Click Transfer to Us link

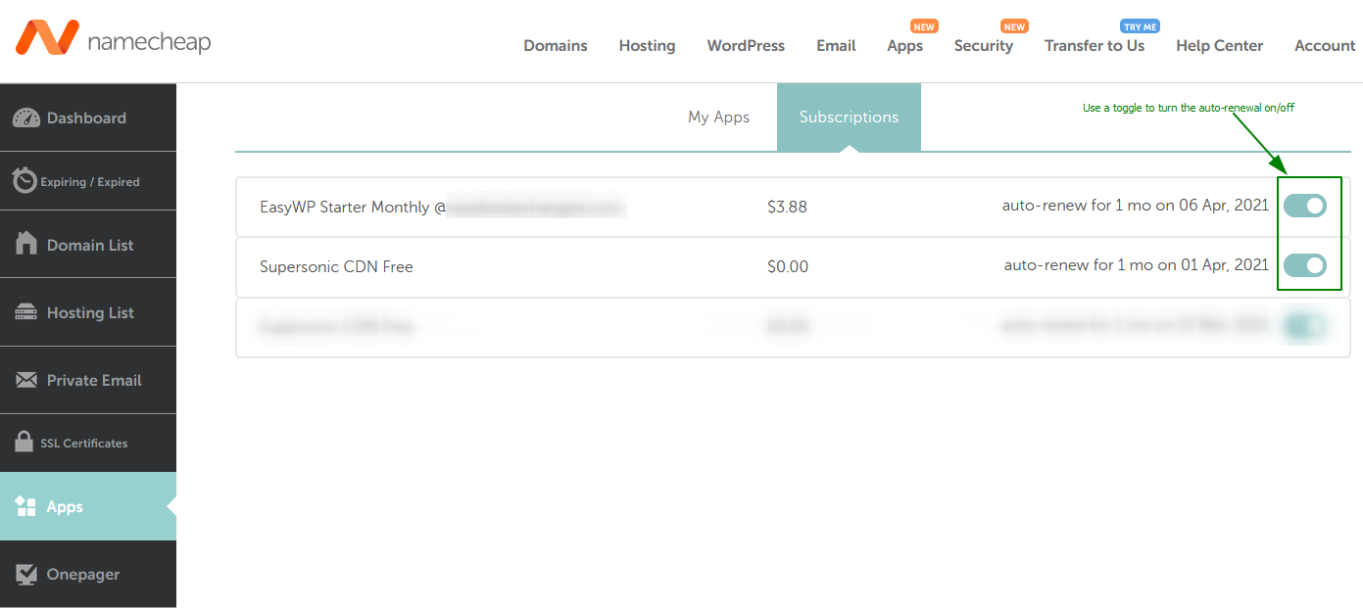click(x=1095, y=45)
